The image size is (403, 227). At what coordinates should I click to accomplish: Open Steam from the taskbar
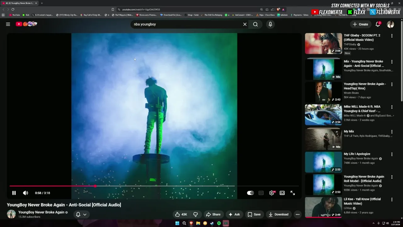point(212,223)
